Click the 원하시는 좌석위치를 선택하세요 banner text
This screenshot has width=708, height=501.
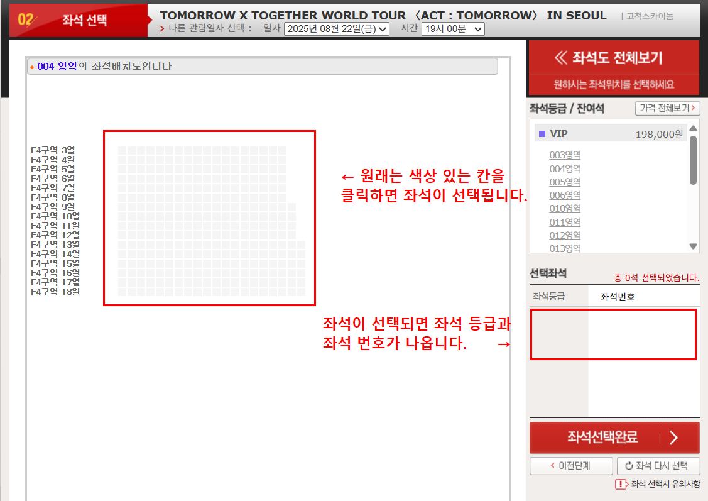tap(614, 84)
